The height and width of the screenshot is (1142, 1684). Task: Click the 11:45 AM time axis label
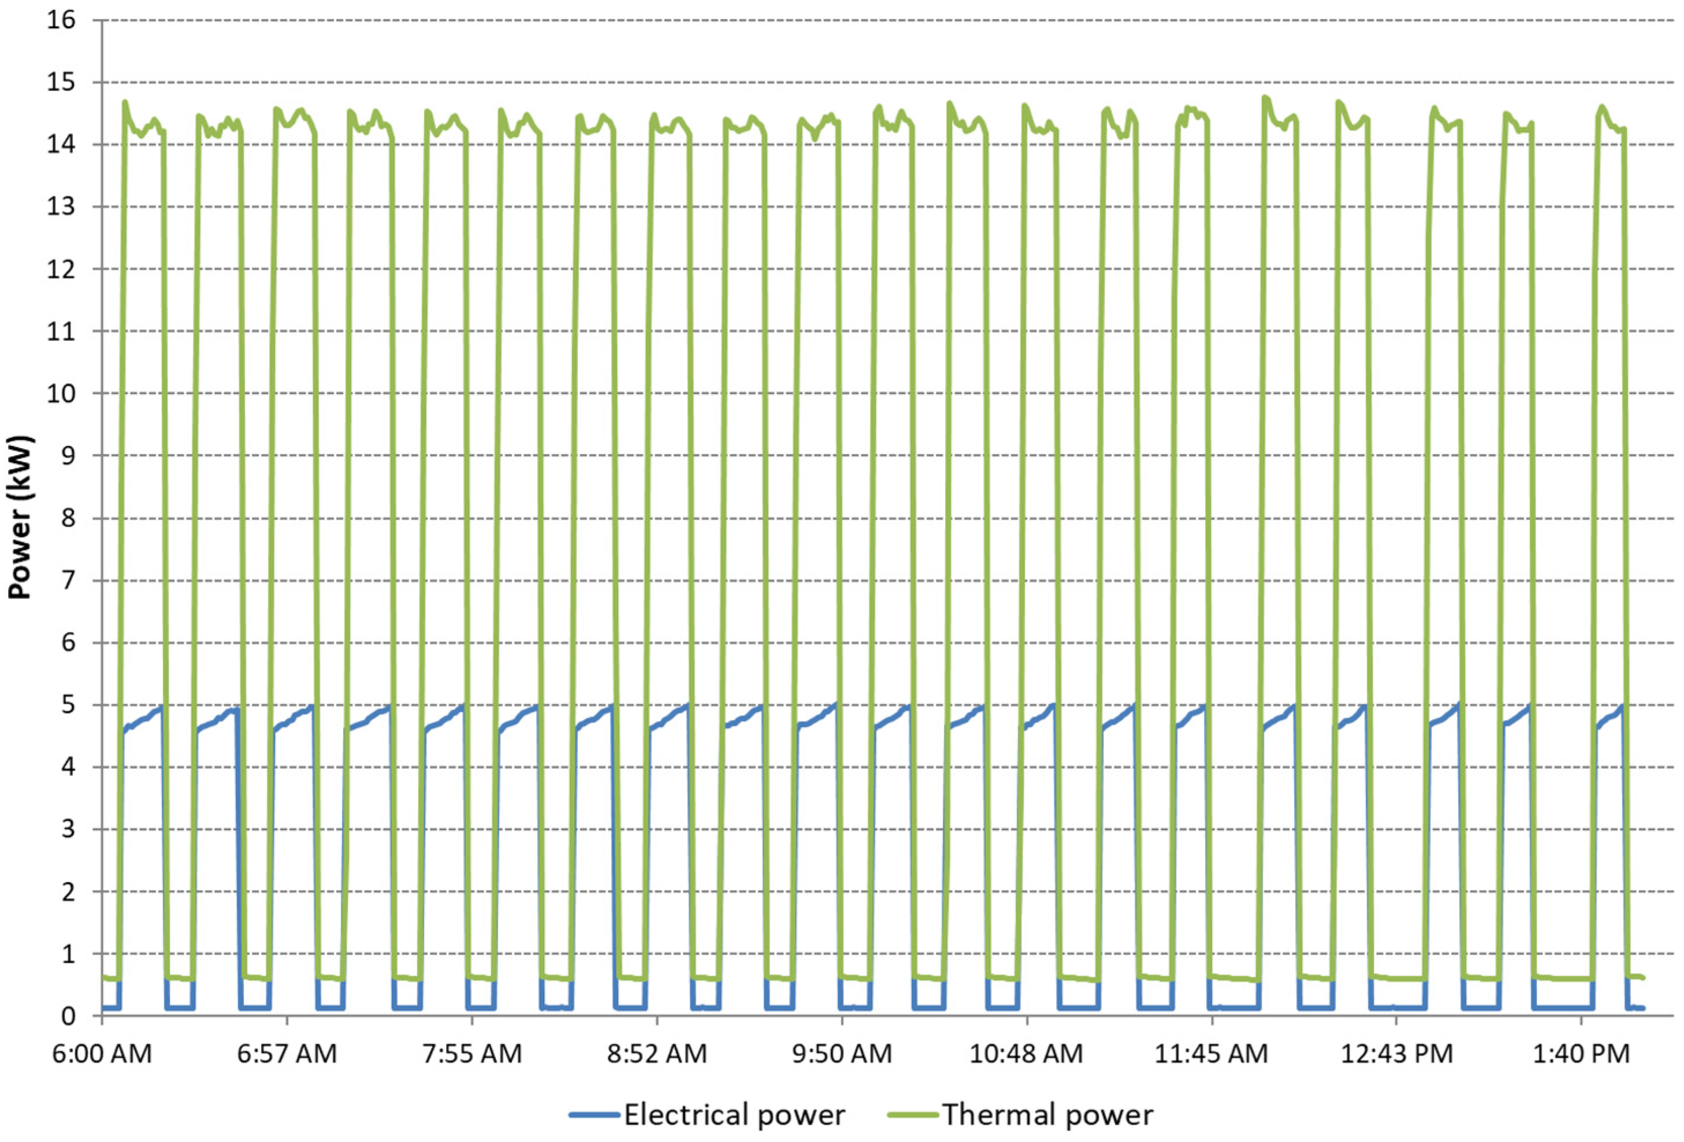coord(1211,1054)
